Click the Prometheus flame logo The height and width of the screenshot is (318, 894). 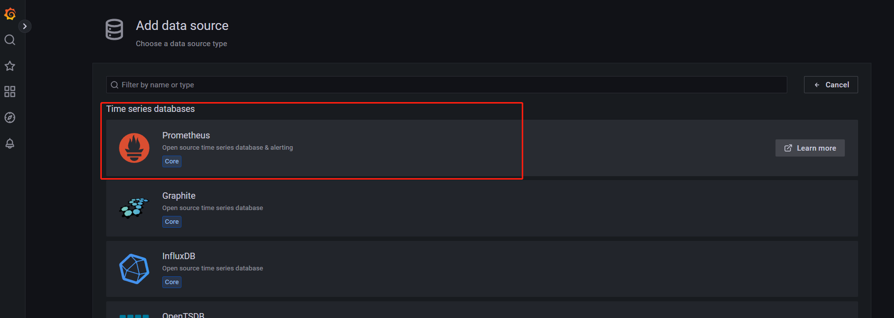(134, 148)
